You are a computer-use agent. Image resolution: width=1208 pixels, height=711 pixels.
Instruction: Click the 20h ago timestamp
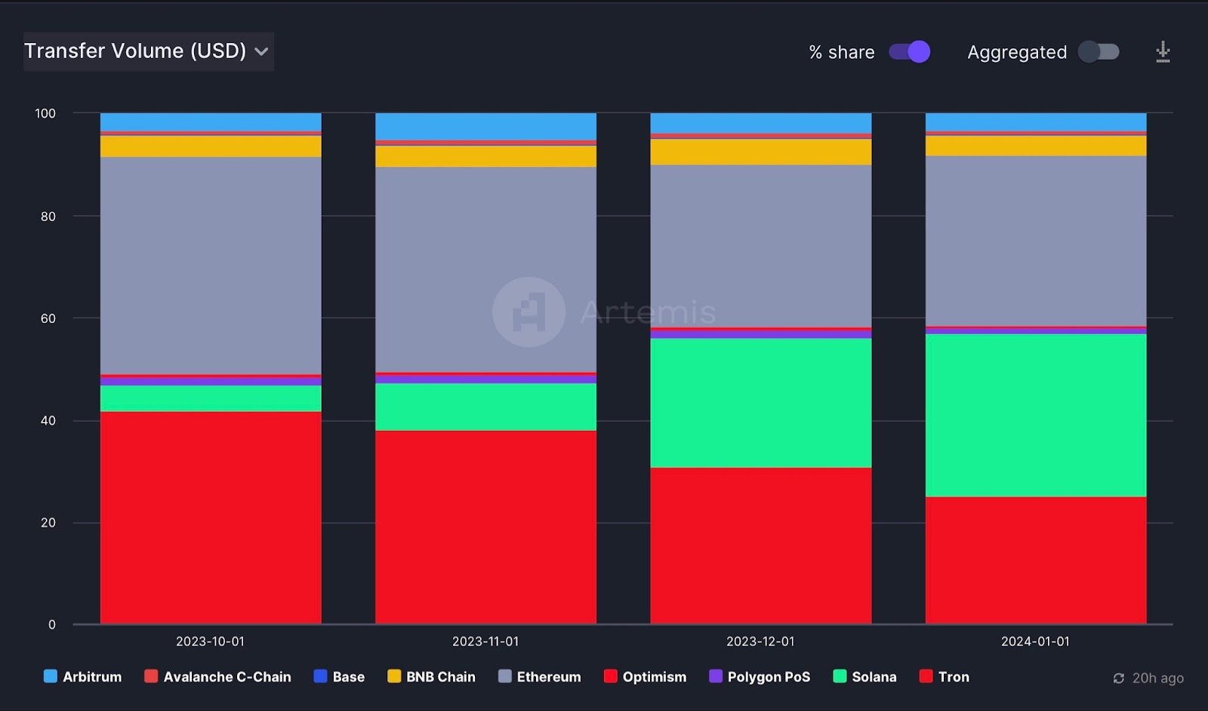pos(1158,678)
